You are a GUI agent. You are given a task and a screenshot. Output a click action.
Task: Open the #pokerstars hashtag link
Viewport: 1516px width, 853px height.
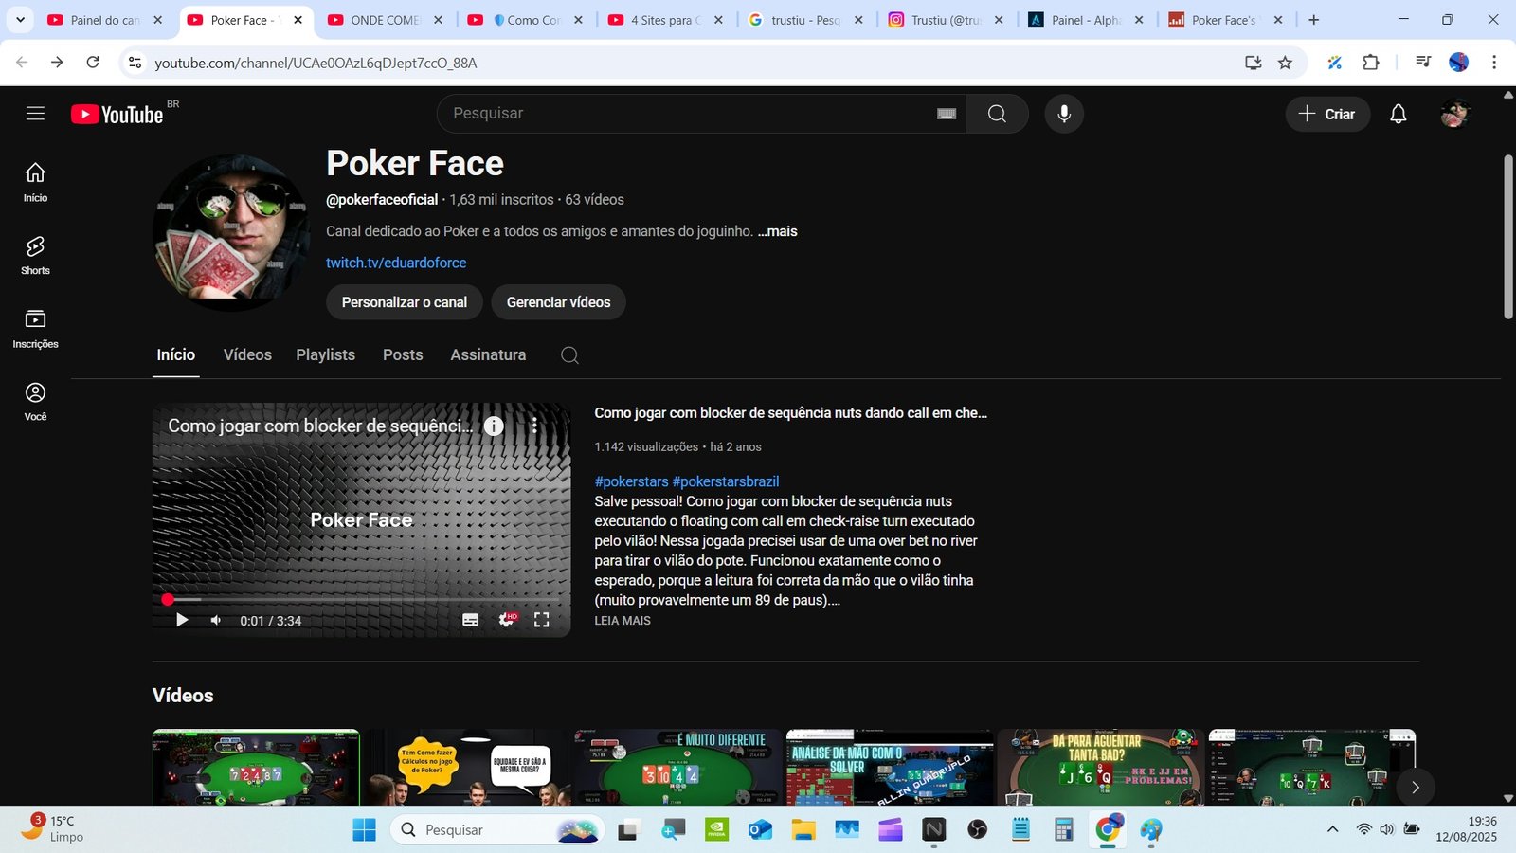(x=631, y=481)
